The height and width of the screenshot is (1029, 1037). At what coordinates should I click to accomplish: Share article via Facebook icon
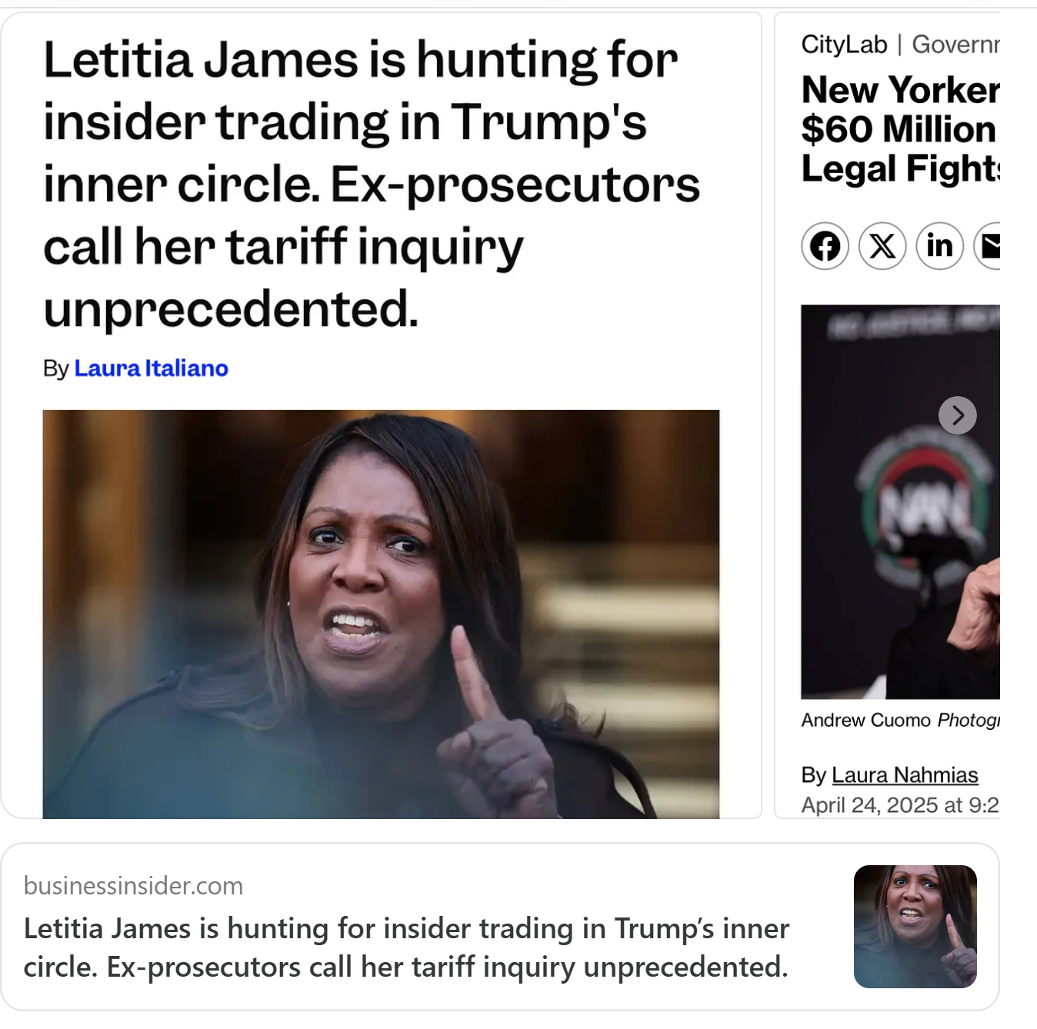[x=825, y=246]
